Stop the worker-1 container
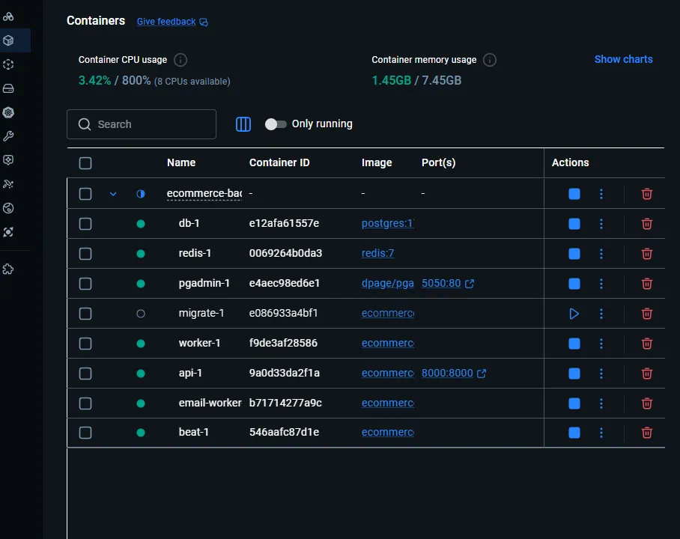 pos(574,344)
